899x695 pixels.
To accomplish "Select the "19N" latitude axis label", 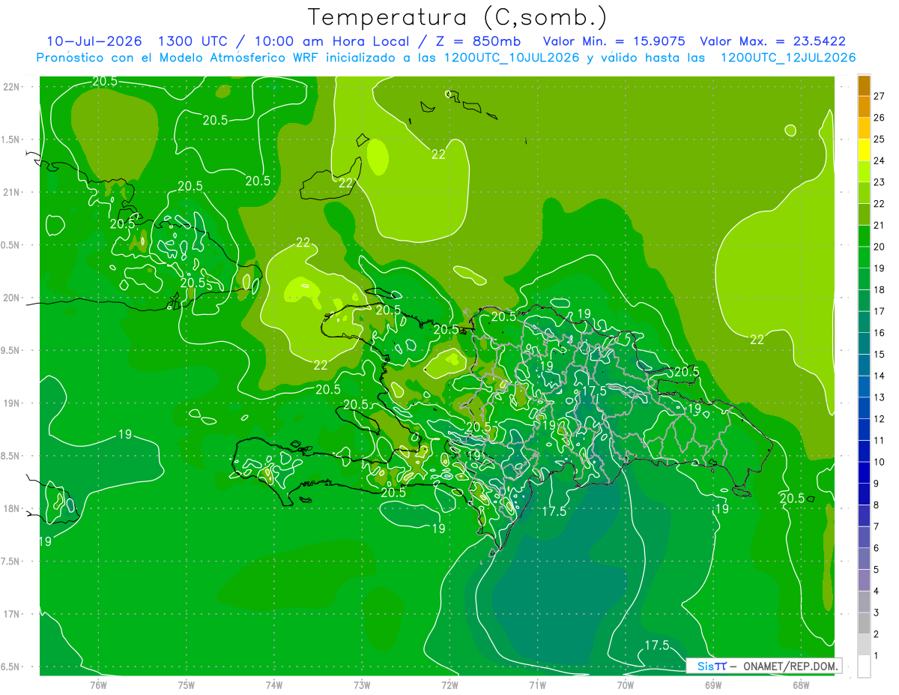I will click(12, 403).
